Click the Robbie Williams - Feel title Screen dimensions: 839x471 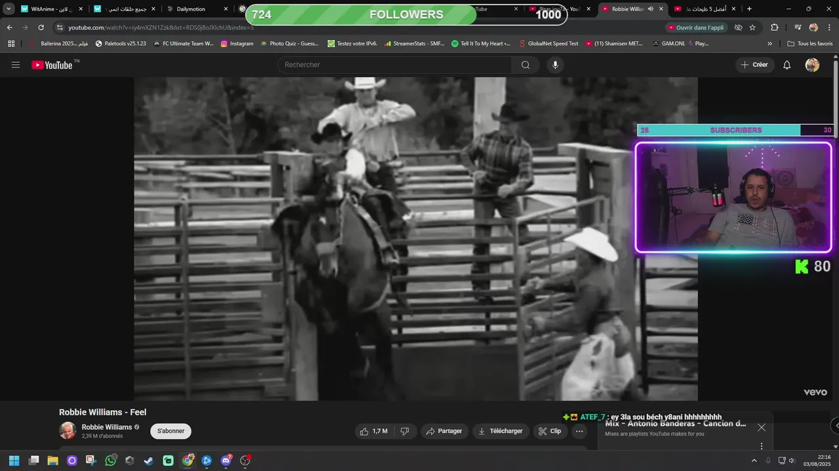tap(102, 412)
